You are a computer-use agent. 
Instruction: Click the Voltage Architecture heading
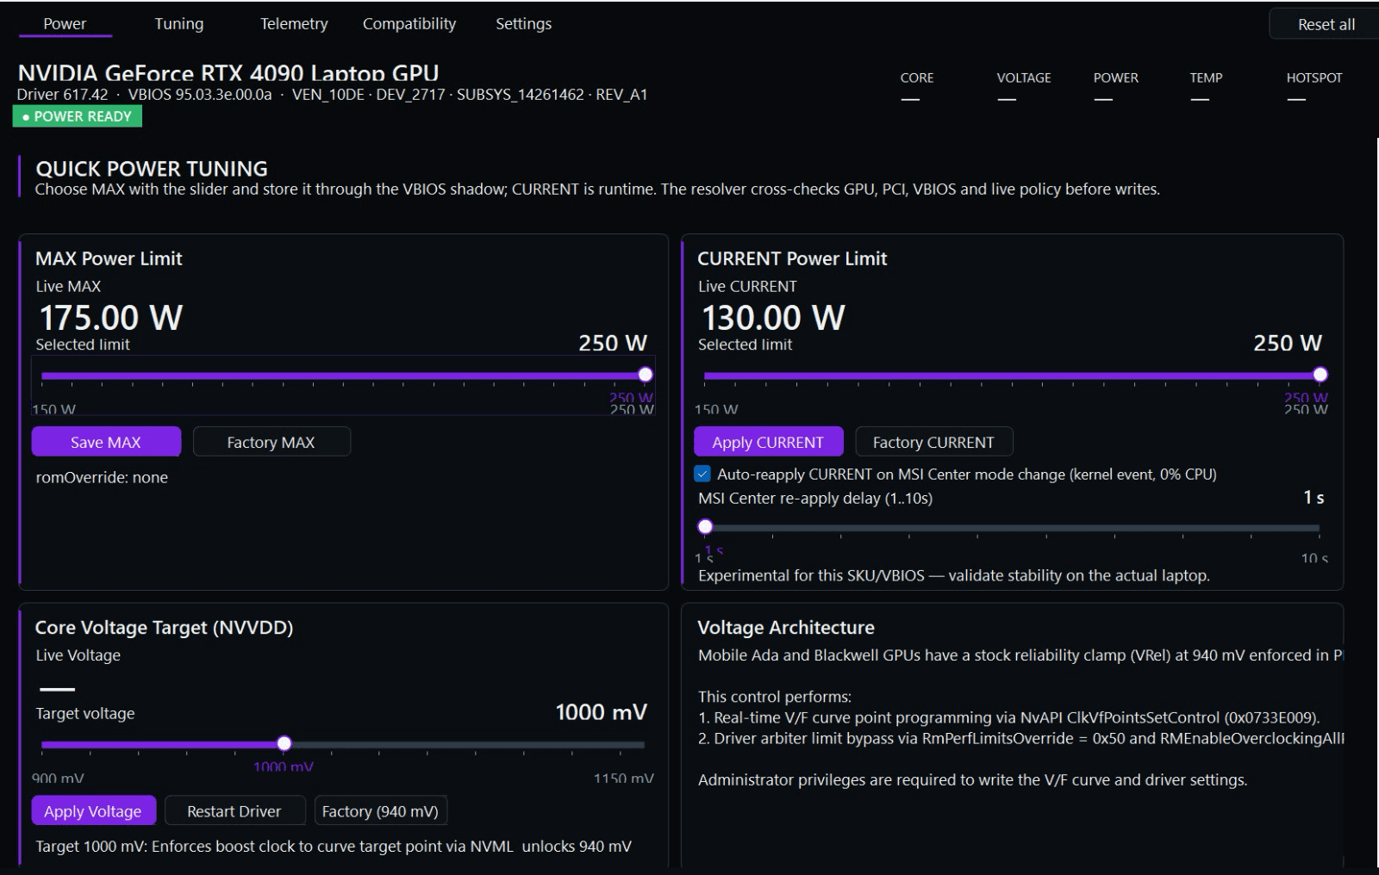click(x=786, y=628)
